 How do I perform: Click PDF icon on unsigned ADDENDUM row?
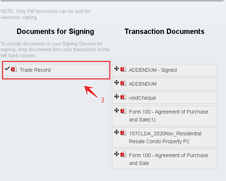coord(123,83)
